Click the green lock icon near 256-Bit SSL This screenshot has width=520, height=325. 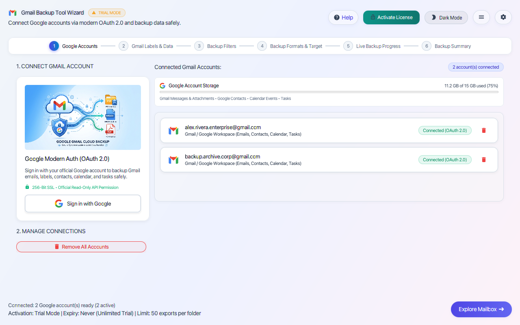[27, 187]
